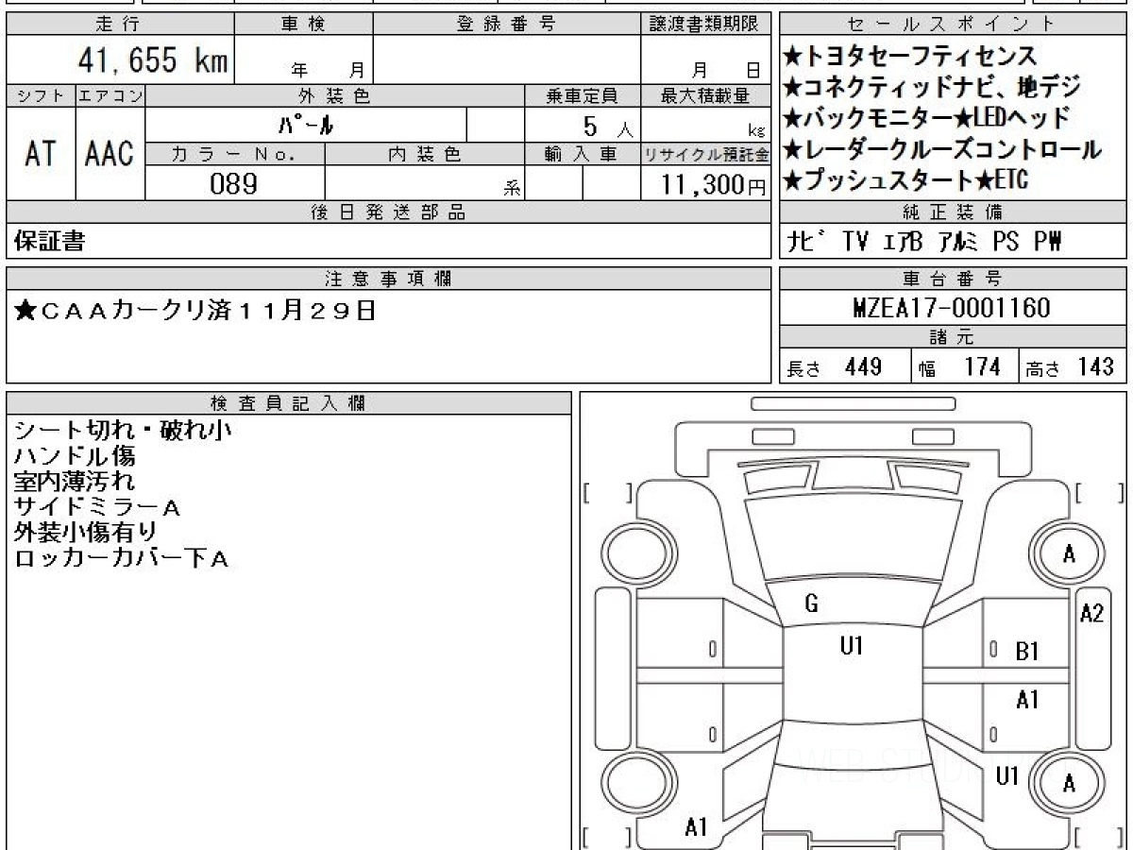
Task: Select chassis number MZEA17-0001160
Action: [x=952, y=308]
